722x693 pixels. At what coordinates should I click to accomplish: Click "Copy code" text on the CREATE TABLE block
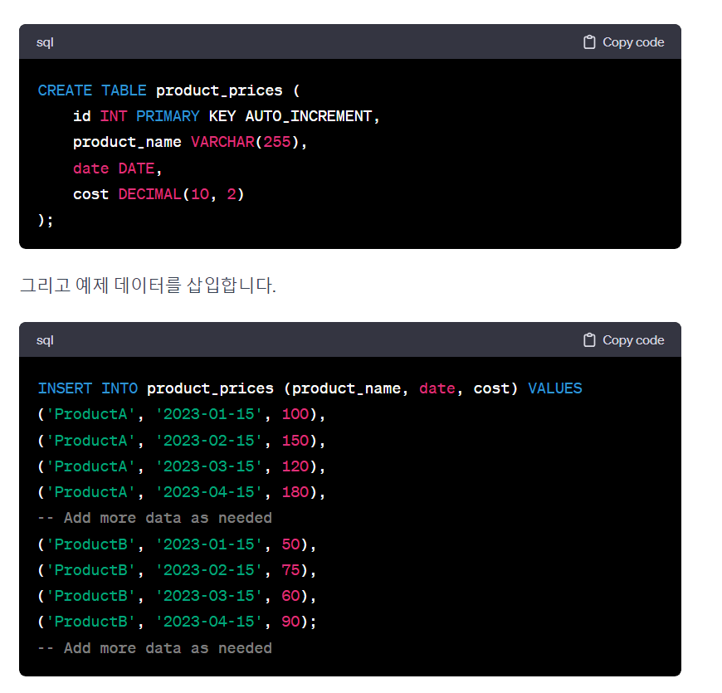click(x=633, y=41)
